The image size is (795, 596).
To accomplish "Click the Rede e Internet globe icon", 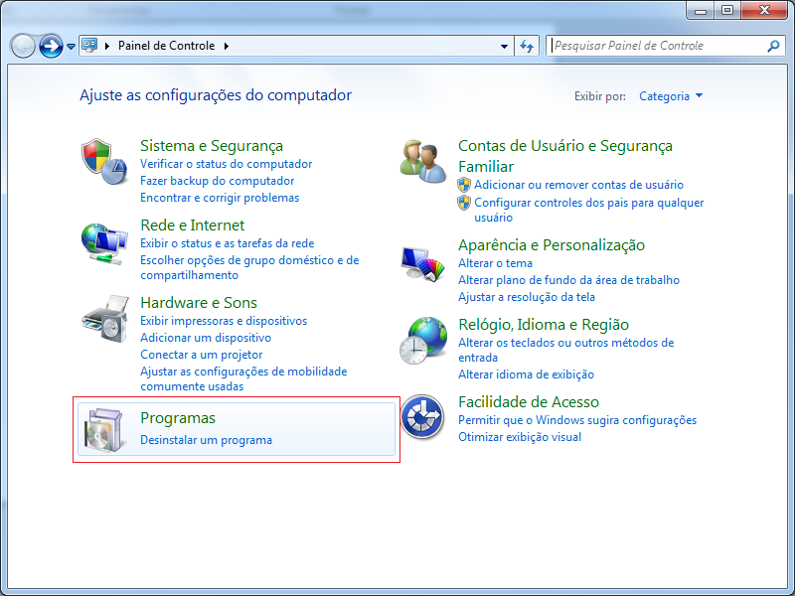I will [104, 242].
